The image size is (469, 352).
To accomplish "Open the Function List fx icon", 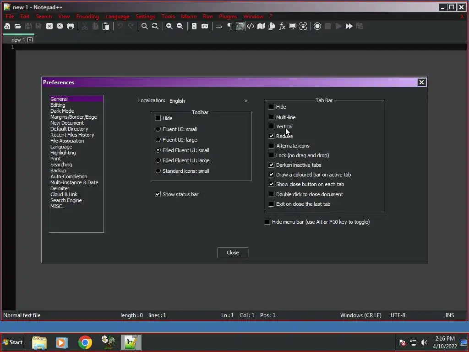I will click(x=282, y=26).
